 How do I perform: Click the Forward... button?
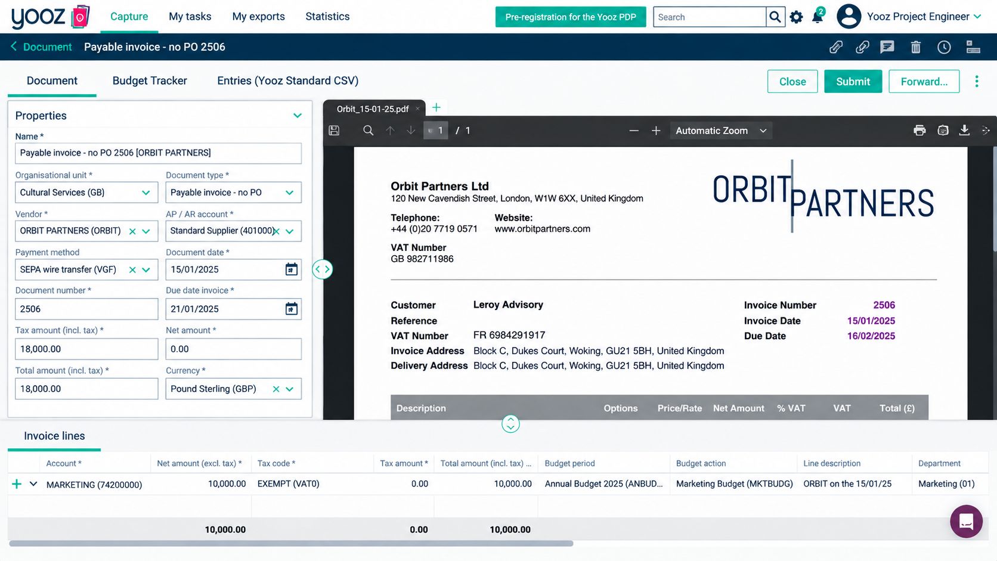pos(924,82)
